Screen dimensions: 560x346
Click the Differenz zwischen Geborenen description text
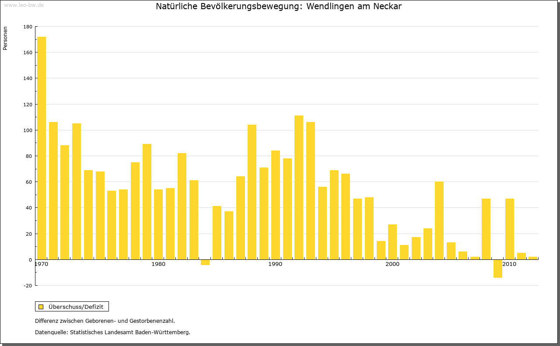(105, 321)
